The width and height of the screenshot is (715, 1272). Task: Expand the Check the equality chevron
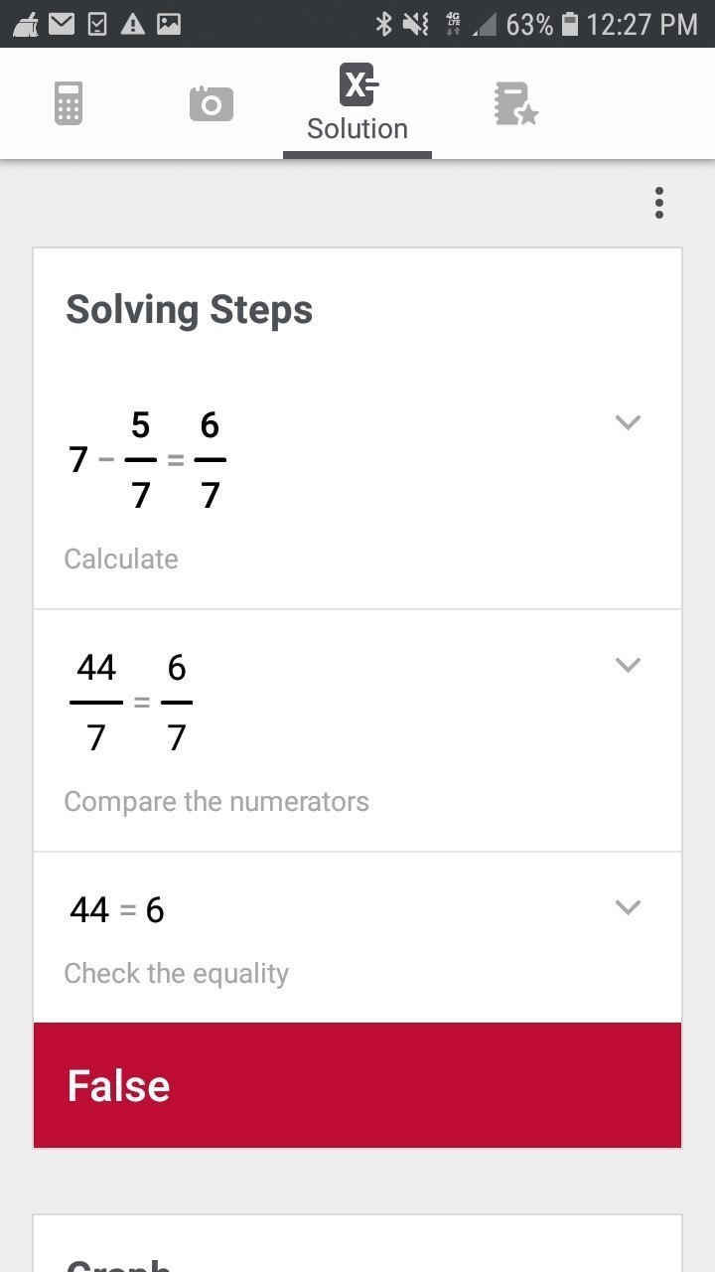(628, 906)
